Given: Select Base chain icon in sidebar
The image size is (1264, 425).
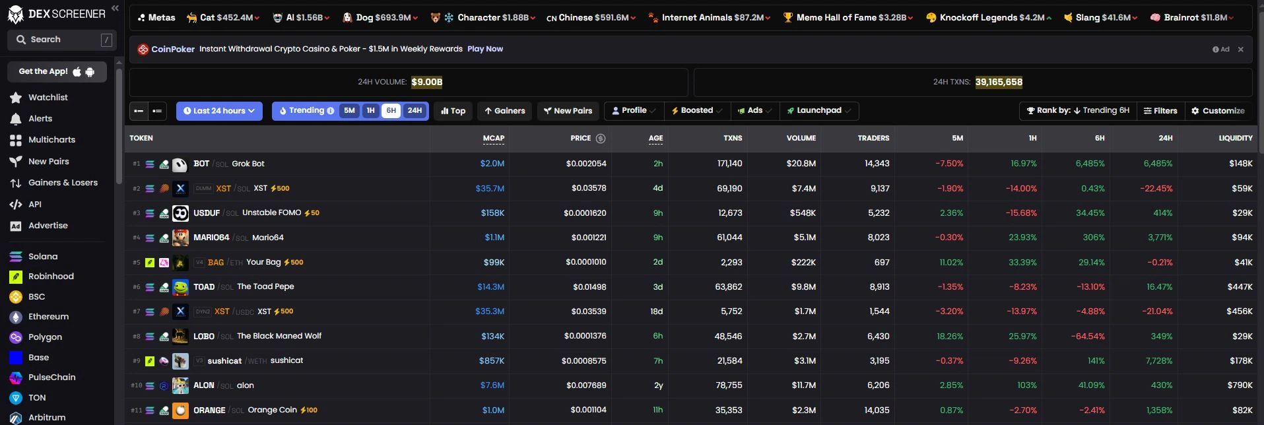Looking at the screenshot, I should (16, 358).
